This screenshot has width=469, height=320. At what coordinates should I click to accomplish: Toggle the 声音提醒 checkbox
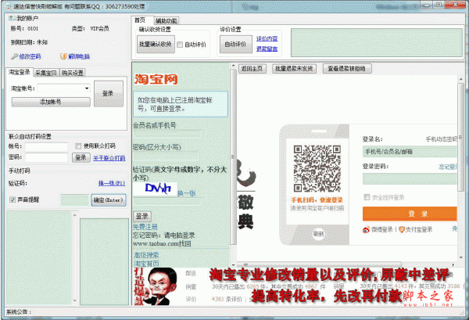pyautogui.click(x=13, y=200)
